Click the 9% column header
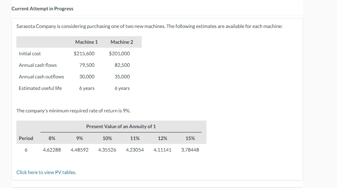This screenshot has width=337, height=188. (80, 138)
